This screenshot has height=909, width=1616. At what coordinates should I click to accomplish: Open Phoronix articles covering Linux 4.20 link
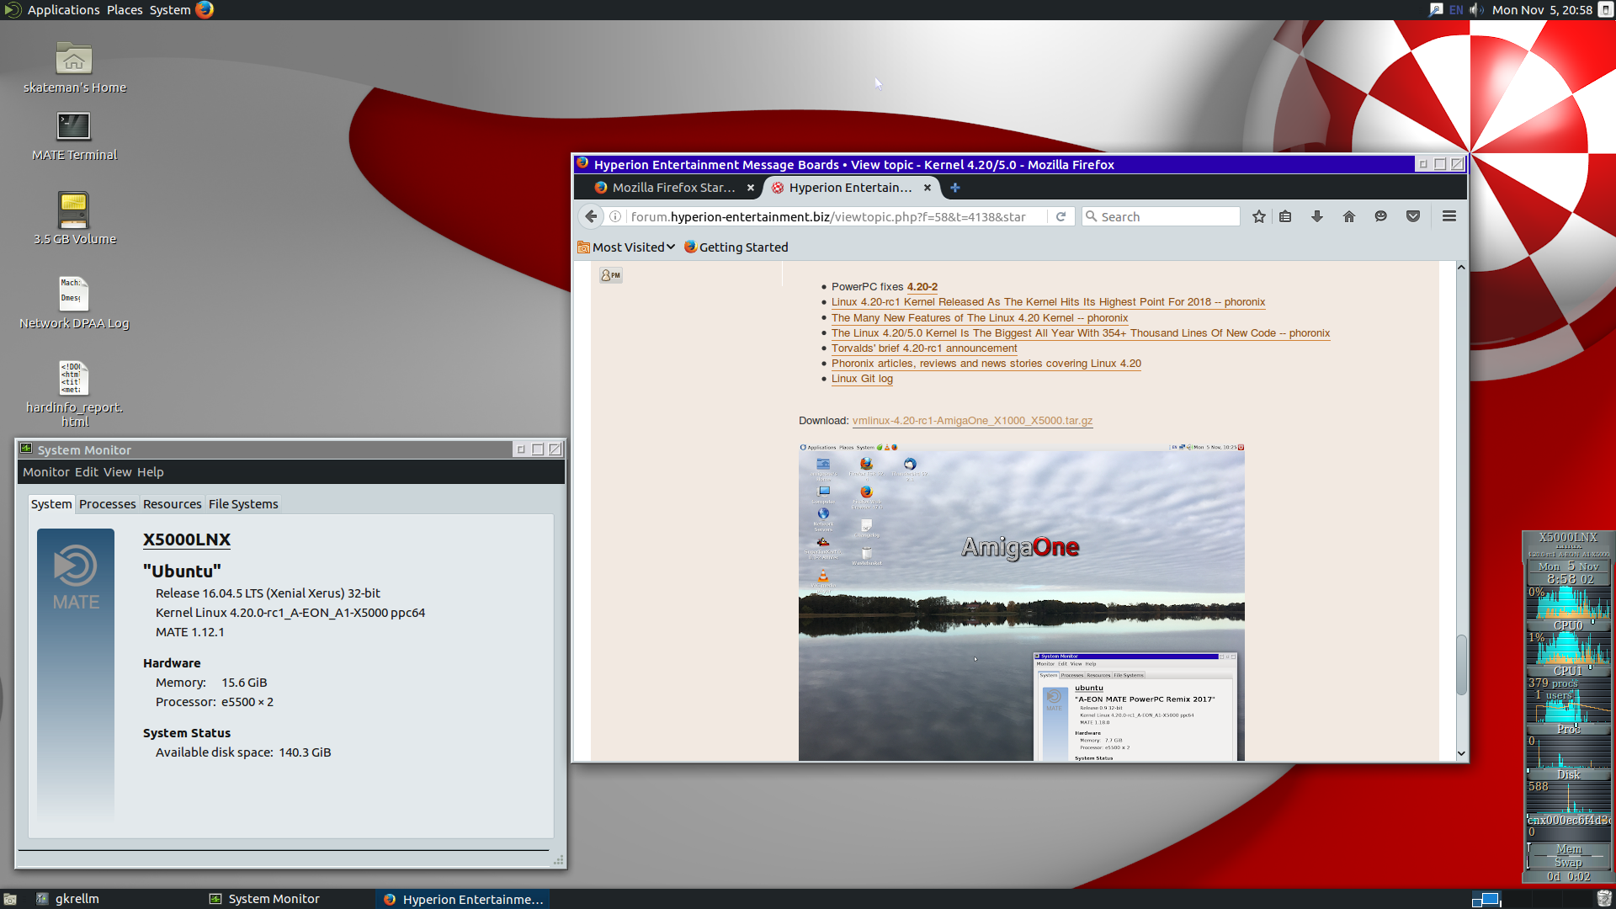pos(986,364)
